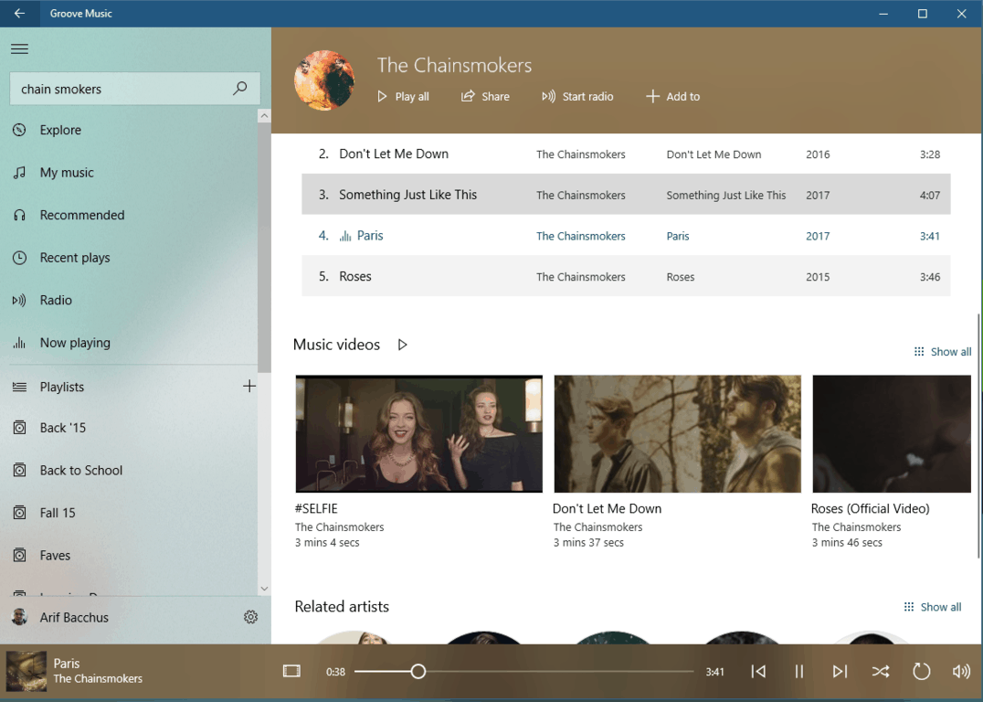Start radio for The Chainsmokers
Screen dimensions: 983x702
[577, 96]
